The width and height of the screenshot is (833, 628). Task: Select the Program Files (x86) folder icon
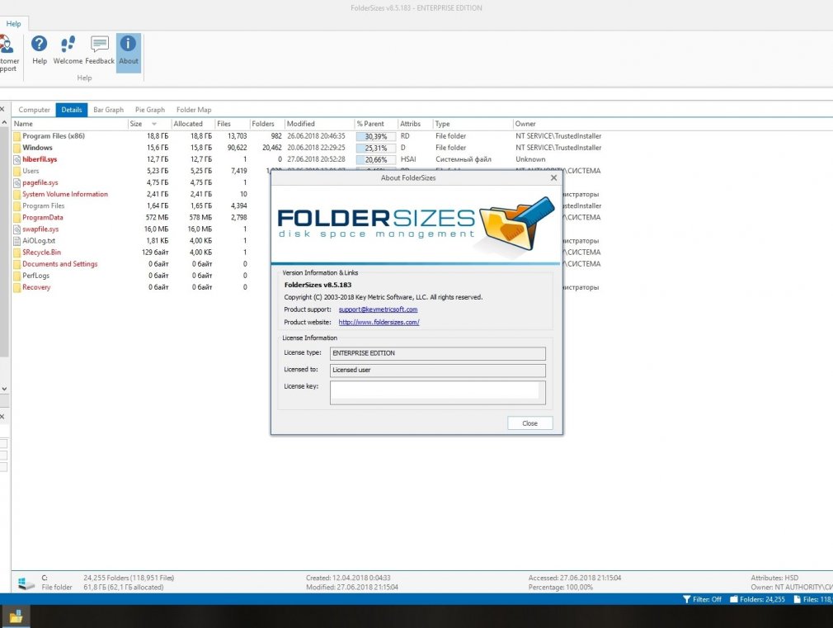point(17,136)
